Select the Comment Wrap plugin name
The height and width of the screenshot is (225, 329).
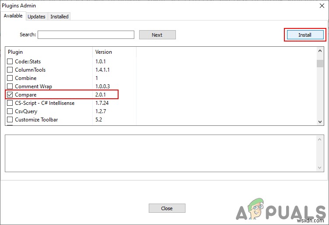33,87
